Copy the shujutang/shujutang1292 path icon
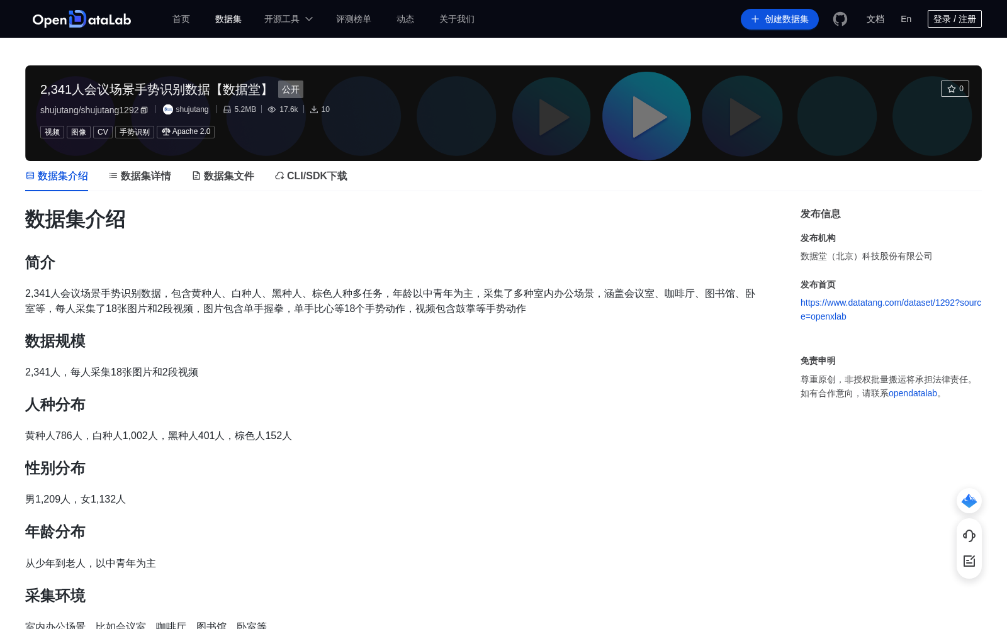 pos(144,110)
